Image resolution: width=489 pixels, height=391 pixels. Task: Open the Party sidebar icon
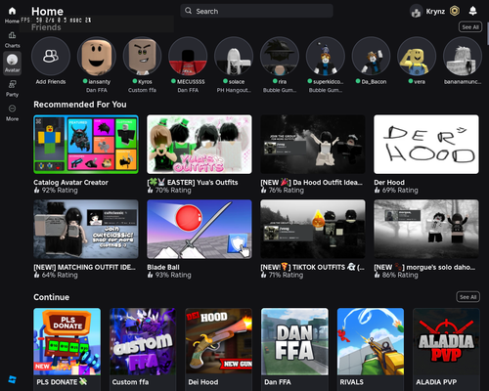(x=12, y=85)
